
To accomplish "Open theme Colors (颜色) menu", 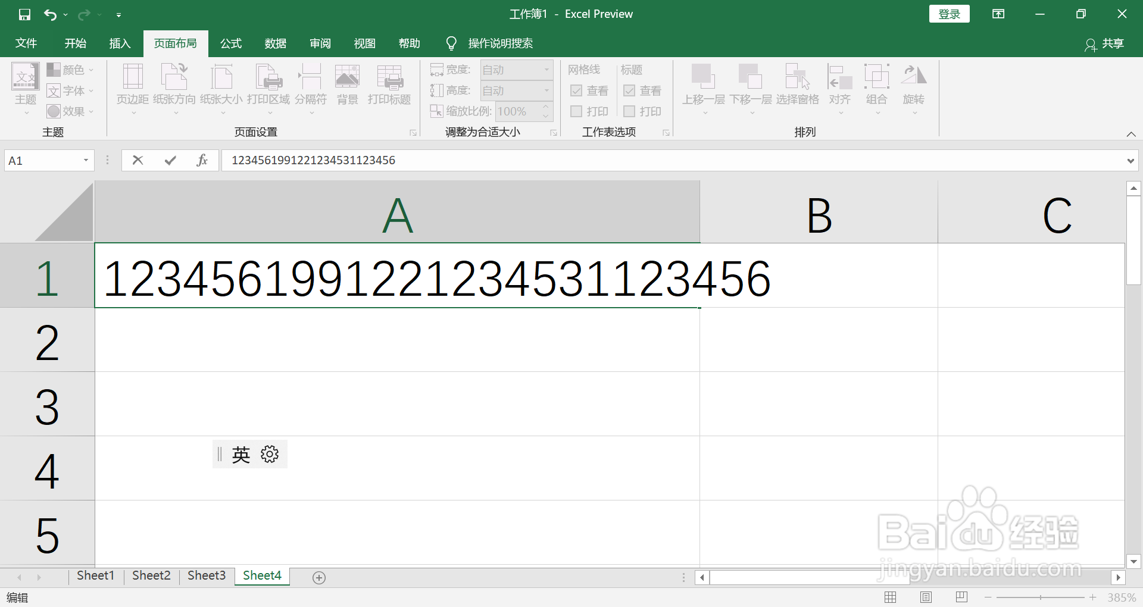I will (70, 70).
